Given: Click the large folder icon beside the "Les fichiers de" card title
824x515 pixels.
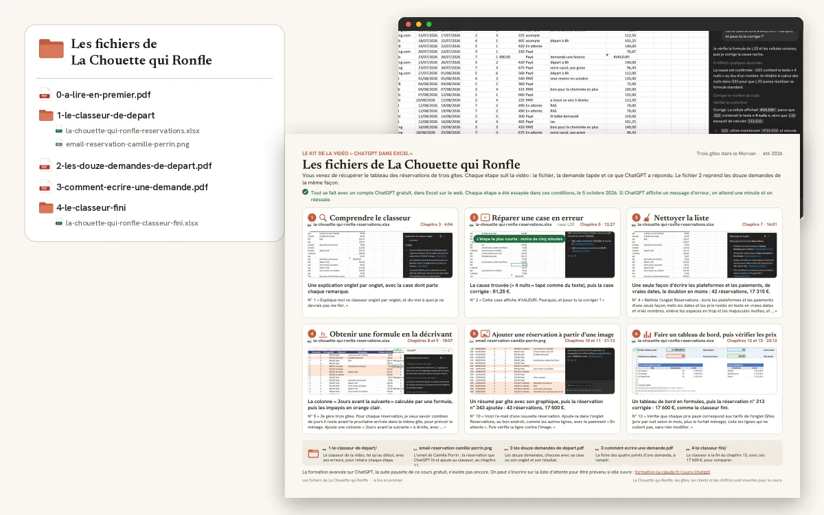Looking at the screenshot, I should 51,49.
